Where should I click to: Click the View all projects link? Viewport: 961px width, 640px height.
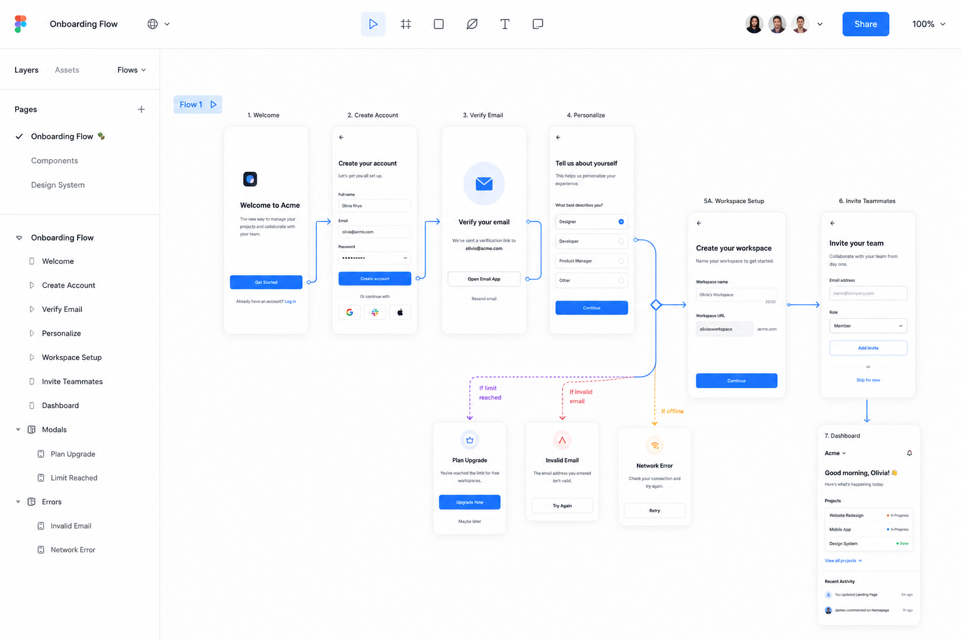pyautogui.click(x=843, y=561)
